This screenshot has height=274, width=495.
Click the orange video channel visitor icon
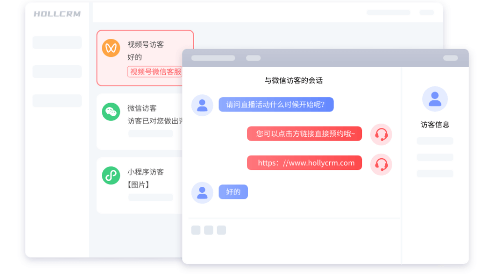pyautogui.click(x=111, y=48)
